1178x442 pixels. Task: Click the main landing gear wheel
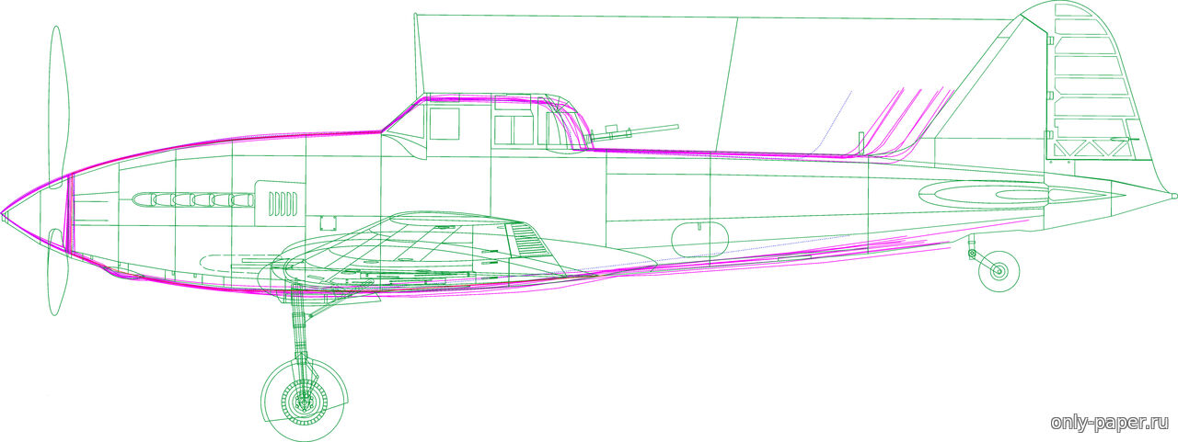click(305, 401)
